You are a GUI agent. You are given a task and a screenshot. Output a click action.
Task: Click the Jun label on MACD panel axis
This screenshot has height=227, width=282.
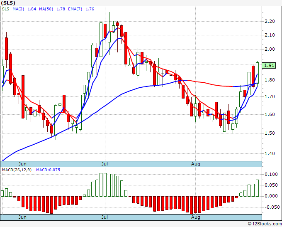22,217
